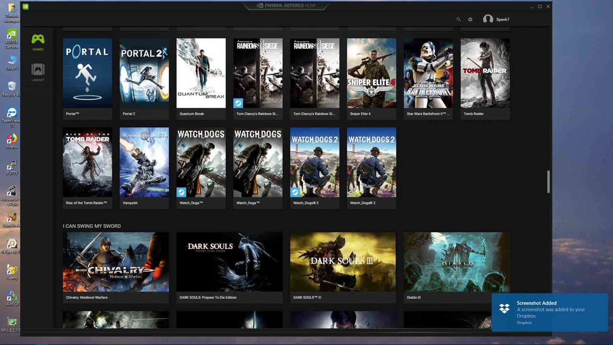The width and height of the screenshot is (613, 345).
Task: Click the "Sniper Elite 4" title text
Action: click(360, 114)
